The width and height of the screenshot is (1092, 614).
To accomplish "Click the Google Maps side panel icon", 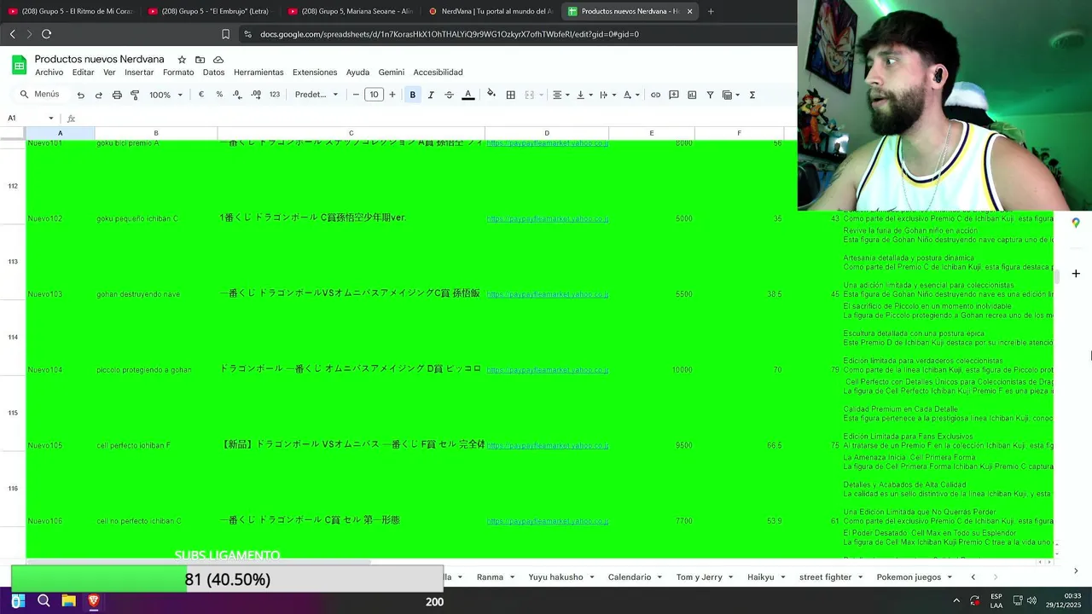I will pos(1076,223).
